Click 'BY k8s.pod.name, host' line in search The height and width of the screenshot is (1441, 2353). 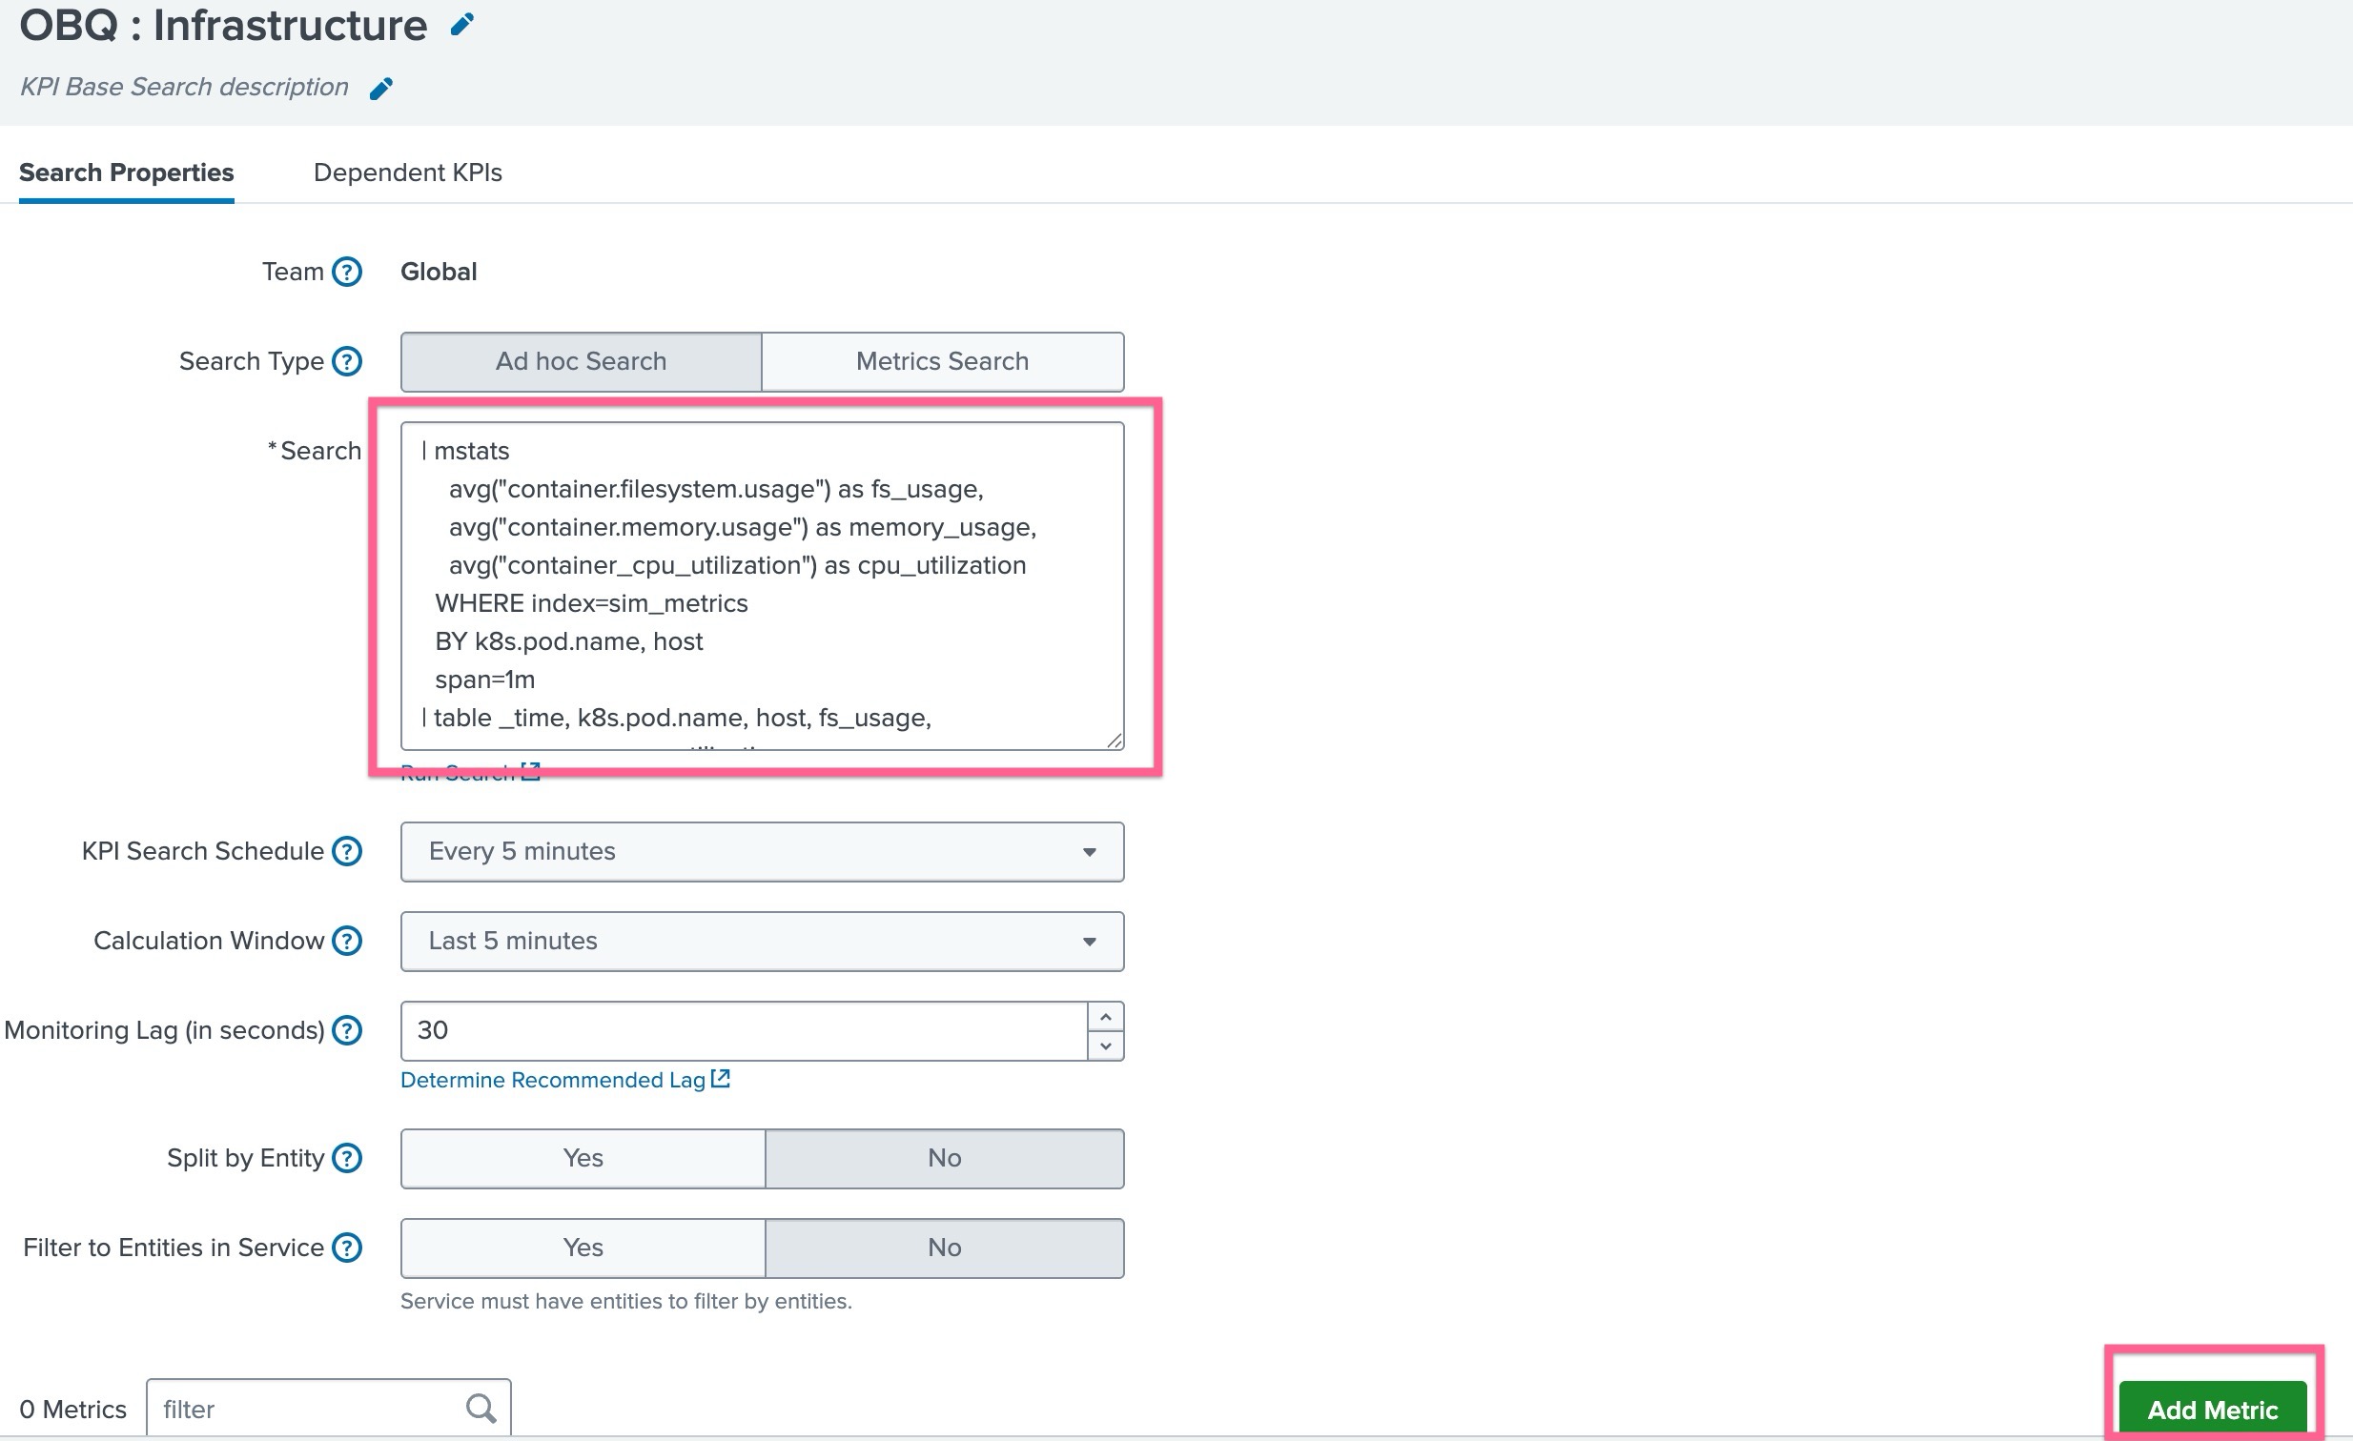coord(569,641)
